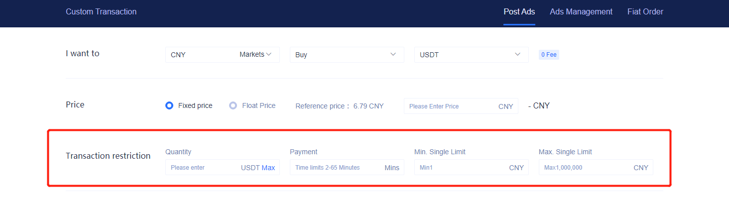Click the Float Price label text
This screenshot has height=200, width=729.
[258, 105]
